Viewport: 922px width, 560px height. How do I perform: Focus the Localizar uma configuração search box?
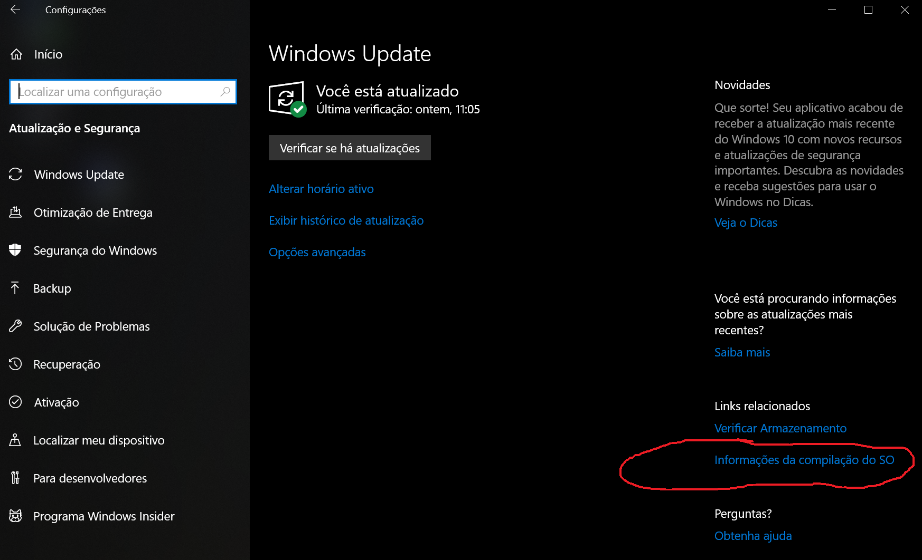pyautogui.click(x=123, y=92)
